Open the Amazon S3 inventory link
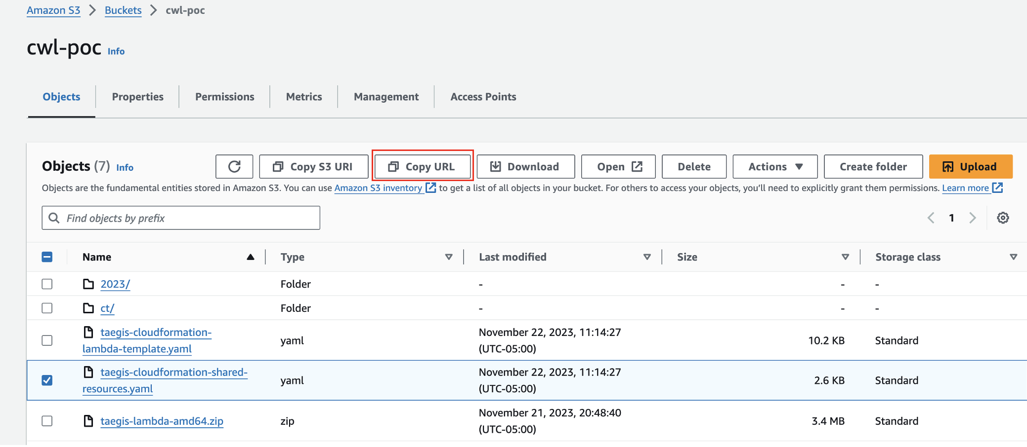 coord(378,188)
